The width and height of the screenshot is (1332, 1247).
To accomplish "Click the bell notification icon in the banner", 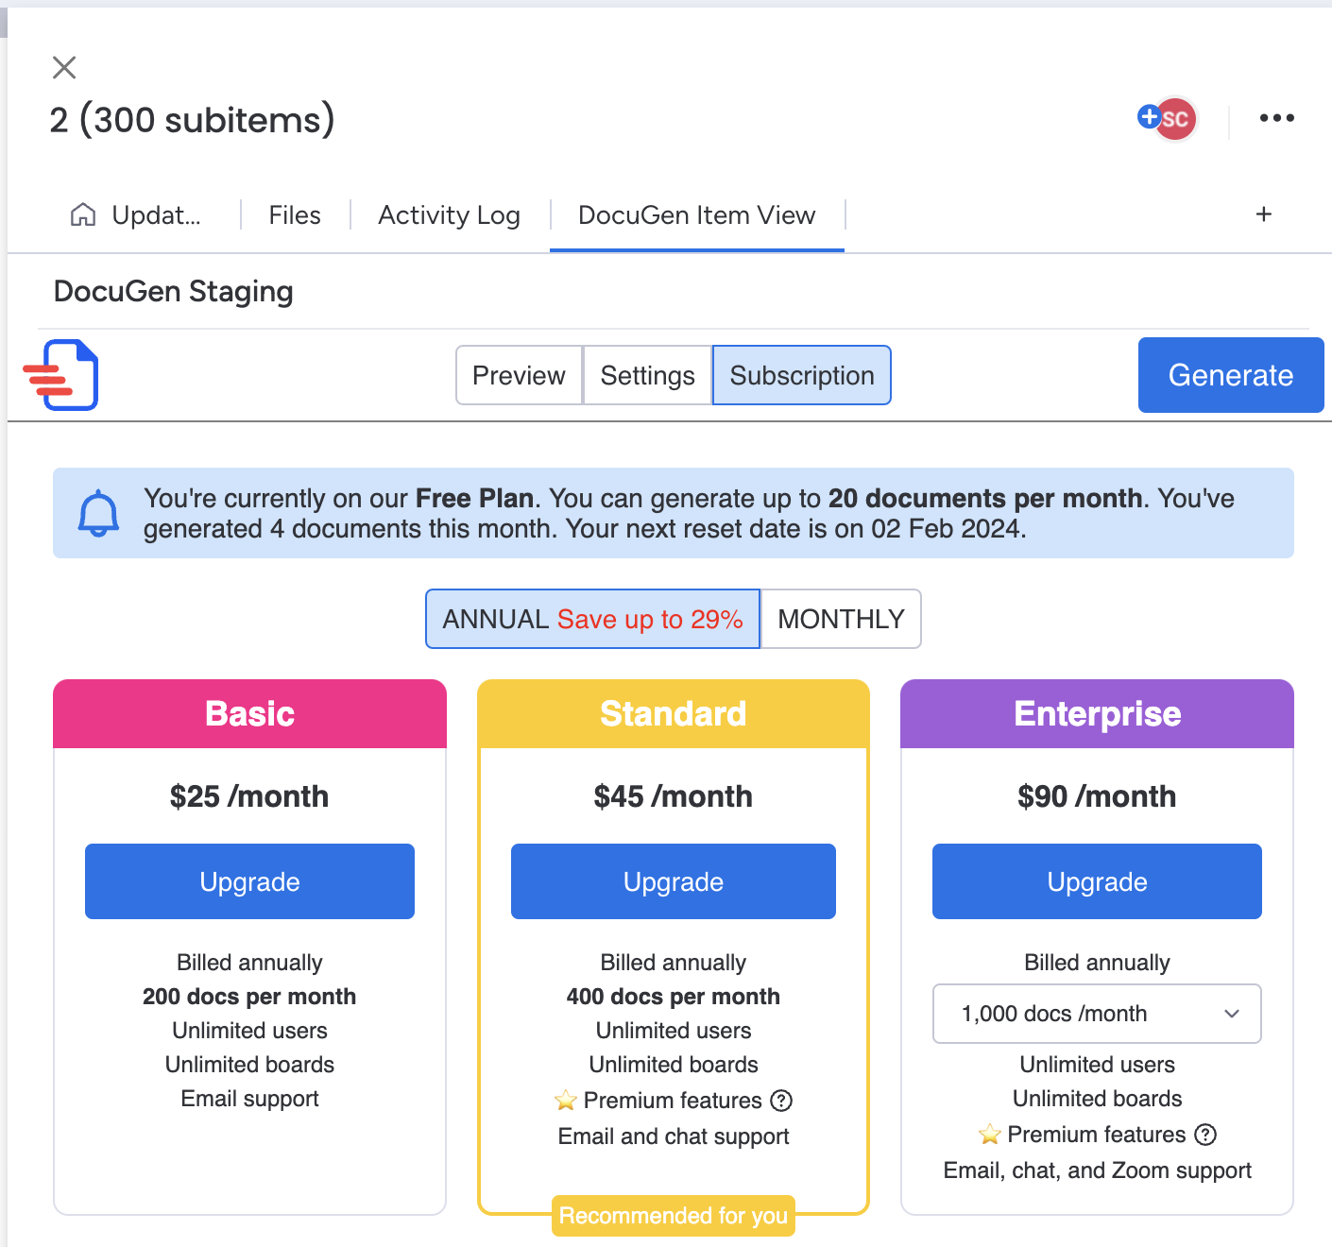I will (x=98, y=513).
